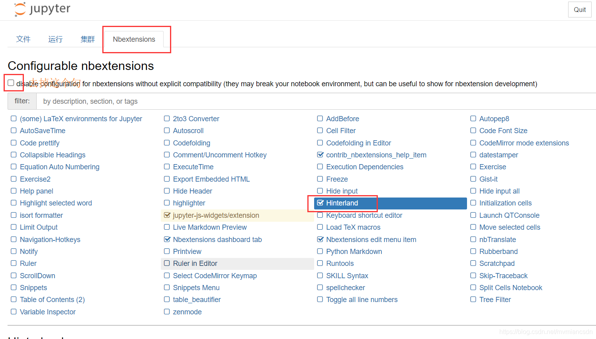
Task: Check the Autopep8 checkbox
Action: coord(473,118)
